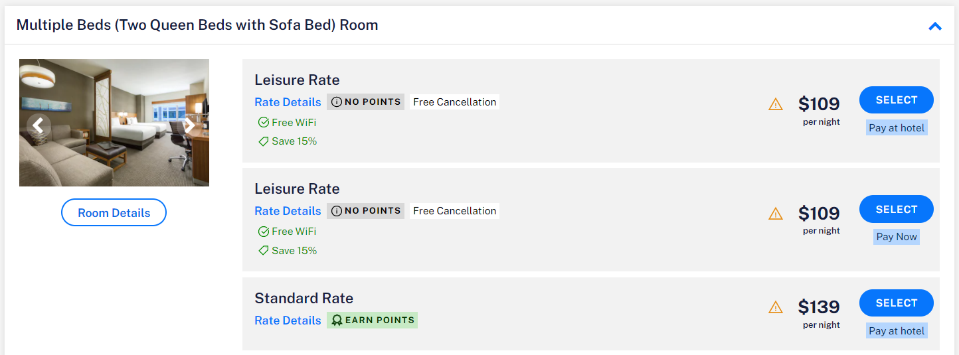Viewport: 959px width, 355px height.
Task: Open Rate Details for first Leisure Rate
Action: (x=288, y=102)
